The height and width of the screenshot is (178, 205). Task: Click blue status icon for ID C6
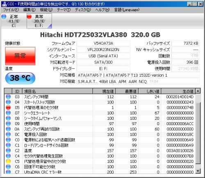coord(8,167)
